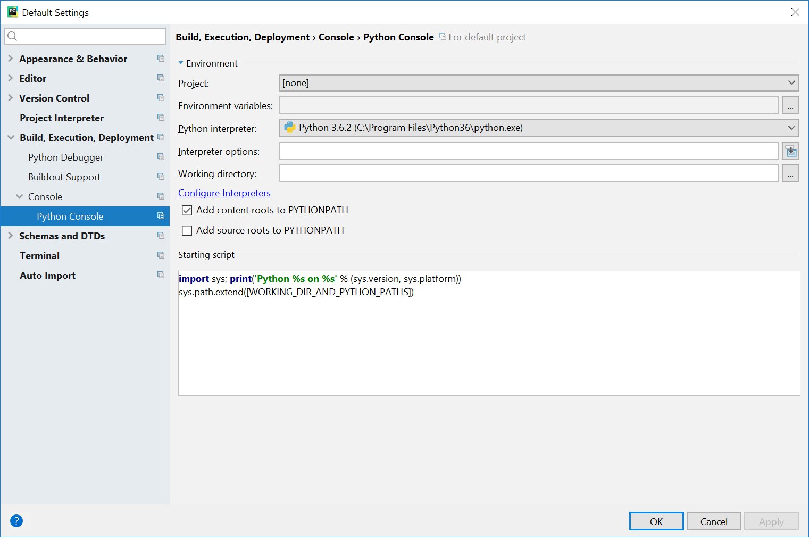809x540 pixels.
Task: Open the Python interpreter dropdown
Action: [x=539, y=128]
